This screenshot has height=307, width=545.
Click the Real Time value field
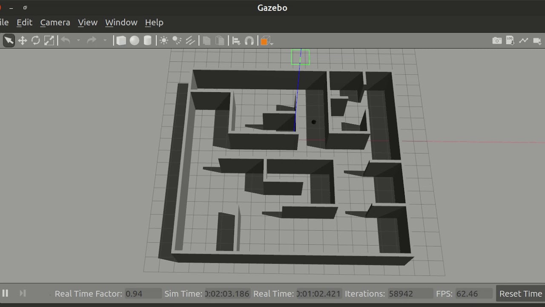point(319,293)
